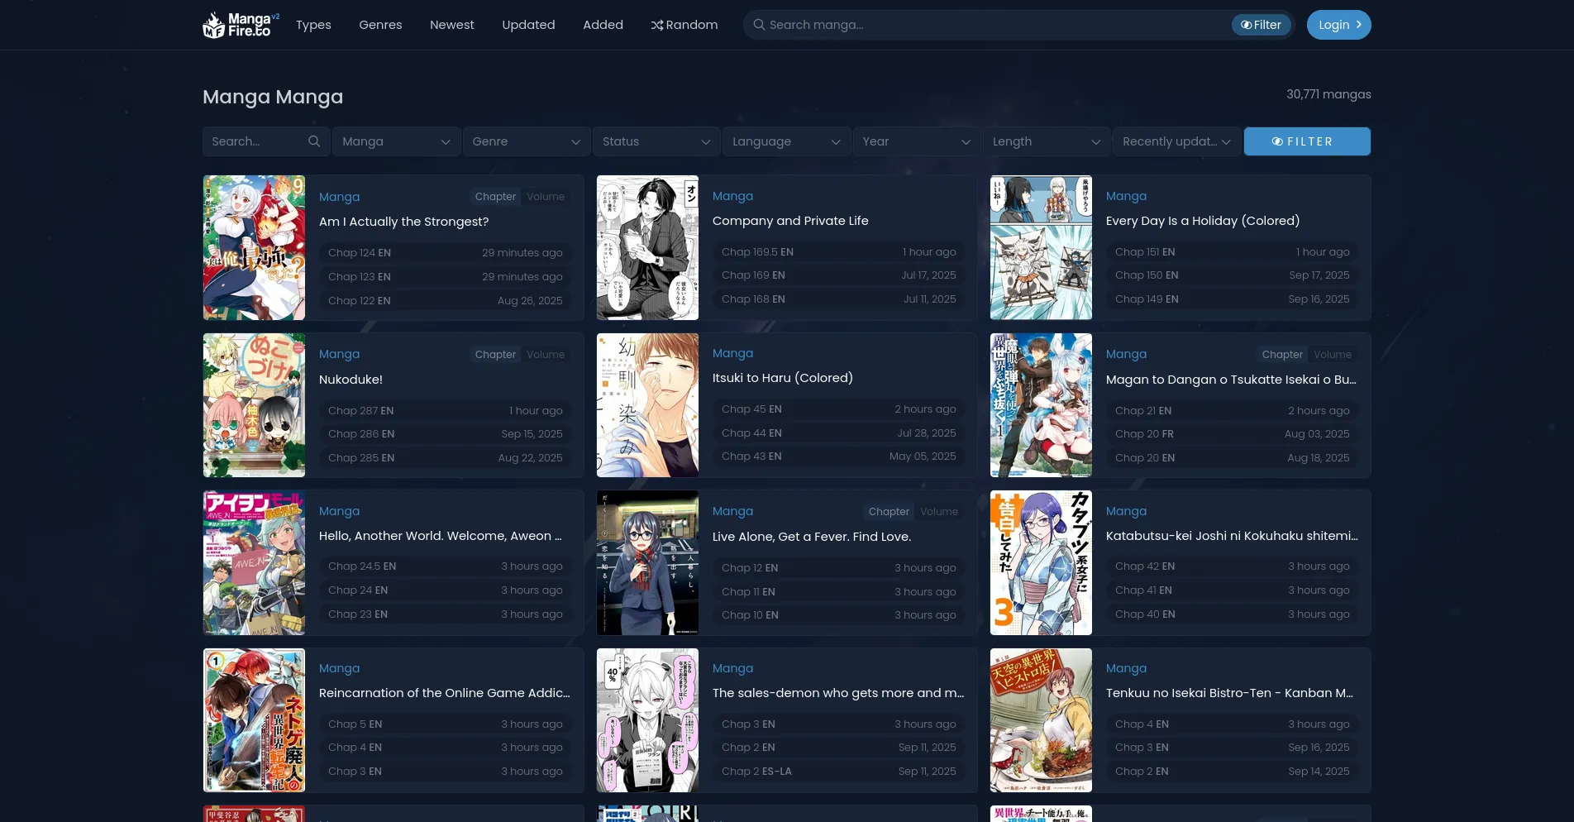Select Updated from the navigation menu
Image resolution: width=1574 pixels, height=822 pixels.
pos(528,25)
